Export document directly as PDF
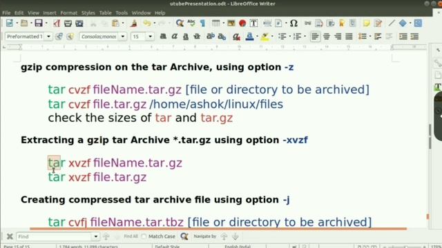 coord(57,23)
